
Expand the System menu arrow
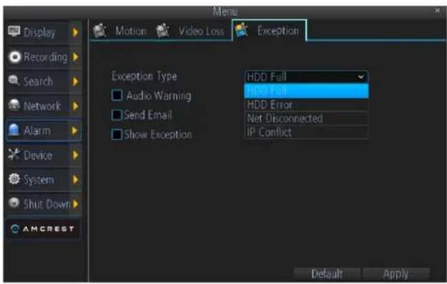[75, 179]
